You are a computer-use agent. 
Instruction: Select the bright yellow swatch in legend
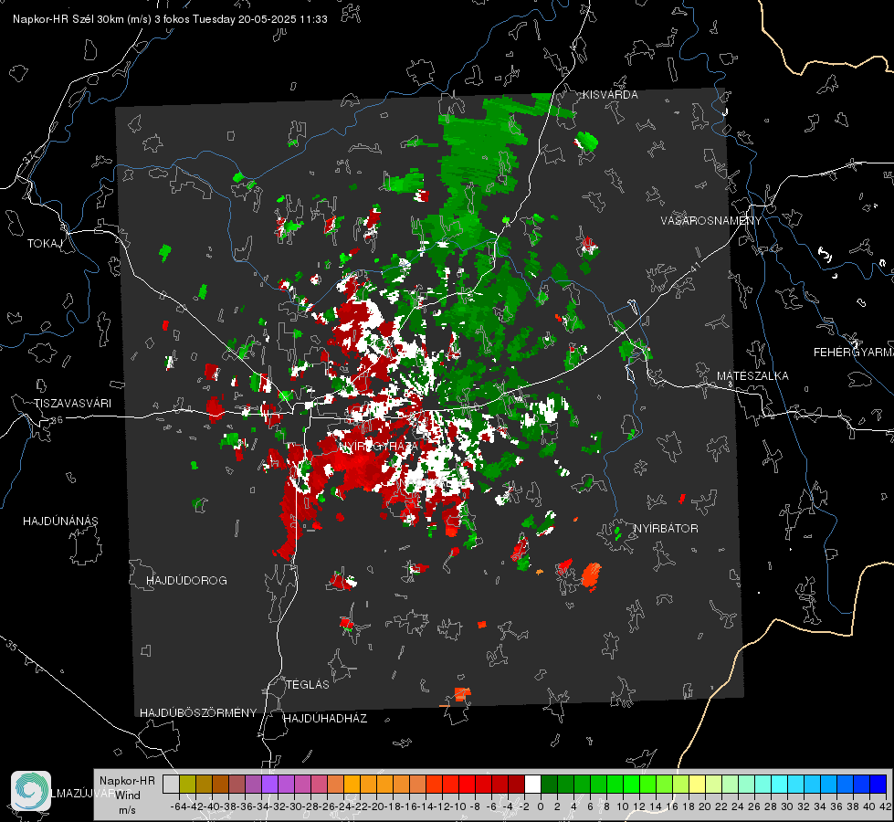(x=697, y=784)
